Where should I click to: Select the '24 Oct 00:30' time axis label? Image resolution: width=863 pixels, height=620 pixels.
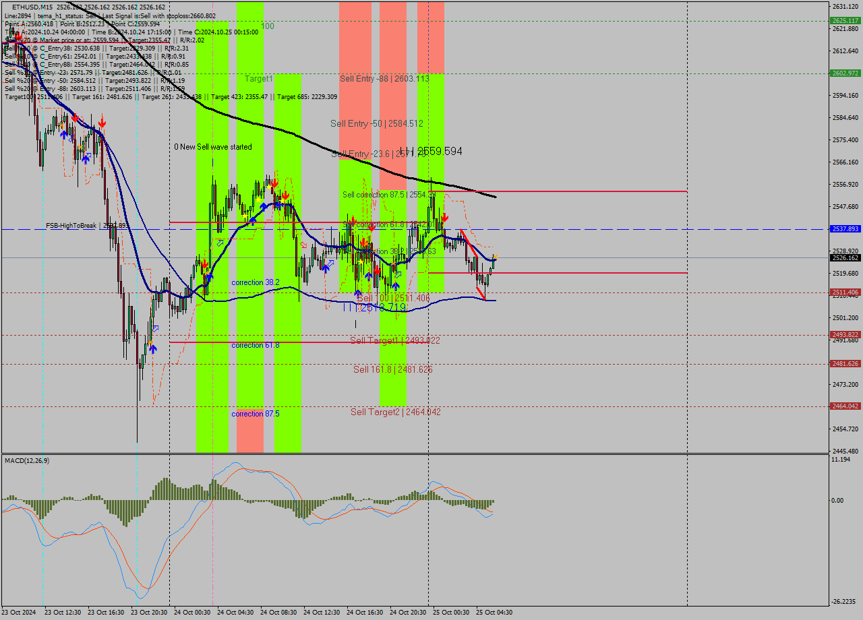tap(192, 613)
